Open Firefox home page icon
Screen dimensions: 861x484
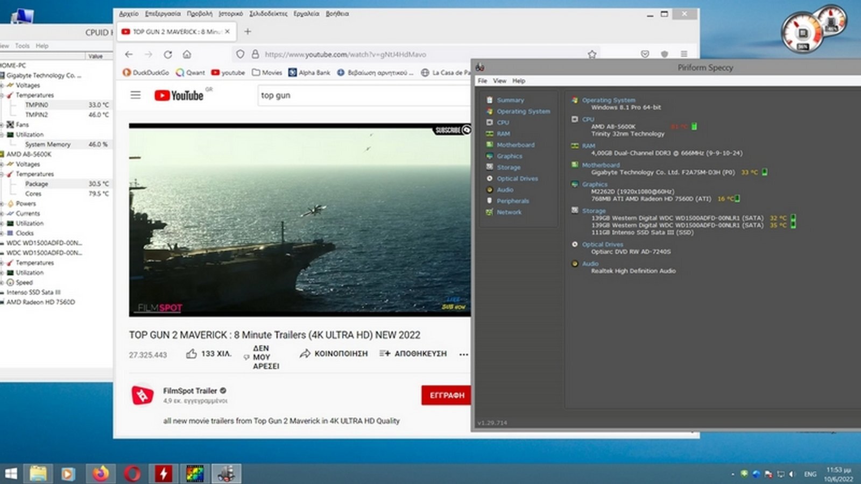(187, 54)
